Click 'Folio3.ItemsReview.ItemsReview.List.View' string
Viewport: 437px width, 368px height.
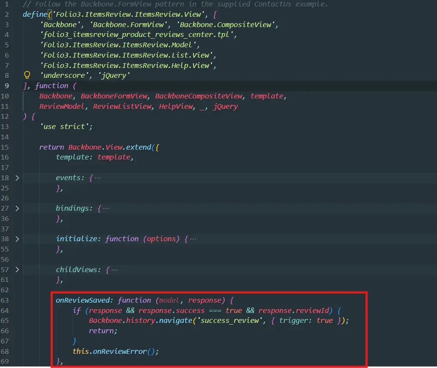pos(128,55)
